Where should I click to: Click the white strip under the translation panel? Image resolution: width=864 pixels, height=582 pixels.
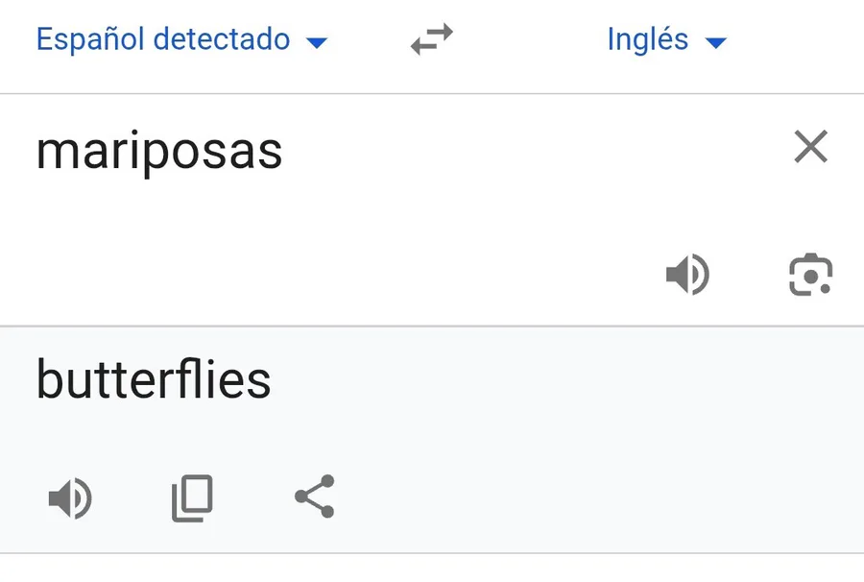point(432,569)
